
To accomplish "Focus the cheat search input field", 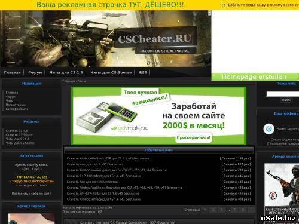I will click(x=283, y=94).
